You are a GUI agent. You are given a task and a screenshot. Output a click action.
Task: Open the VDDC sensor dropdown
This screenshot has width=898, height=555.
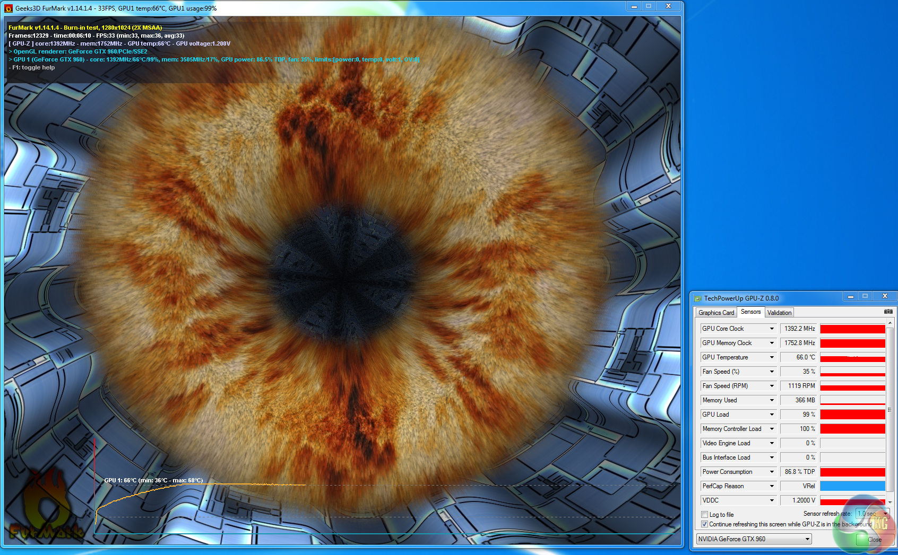(x=772, y=500)
